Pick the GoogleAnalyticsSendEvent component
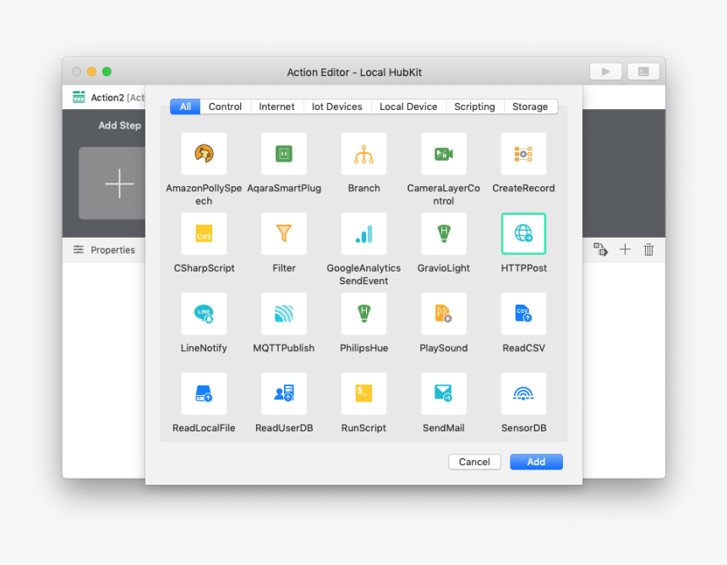727x565 pixels. 363,234
